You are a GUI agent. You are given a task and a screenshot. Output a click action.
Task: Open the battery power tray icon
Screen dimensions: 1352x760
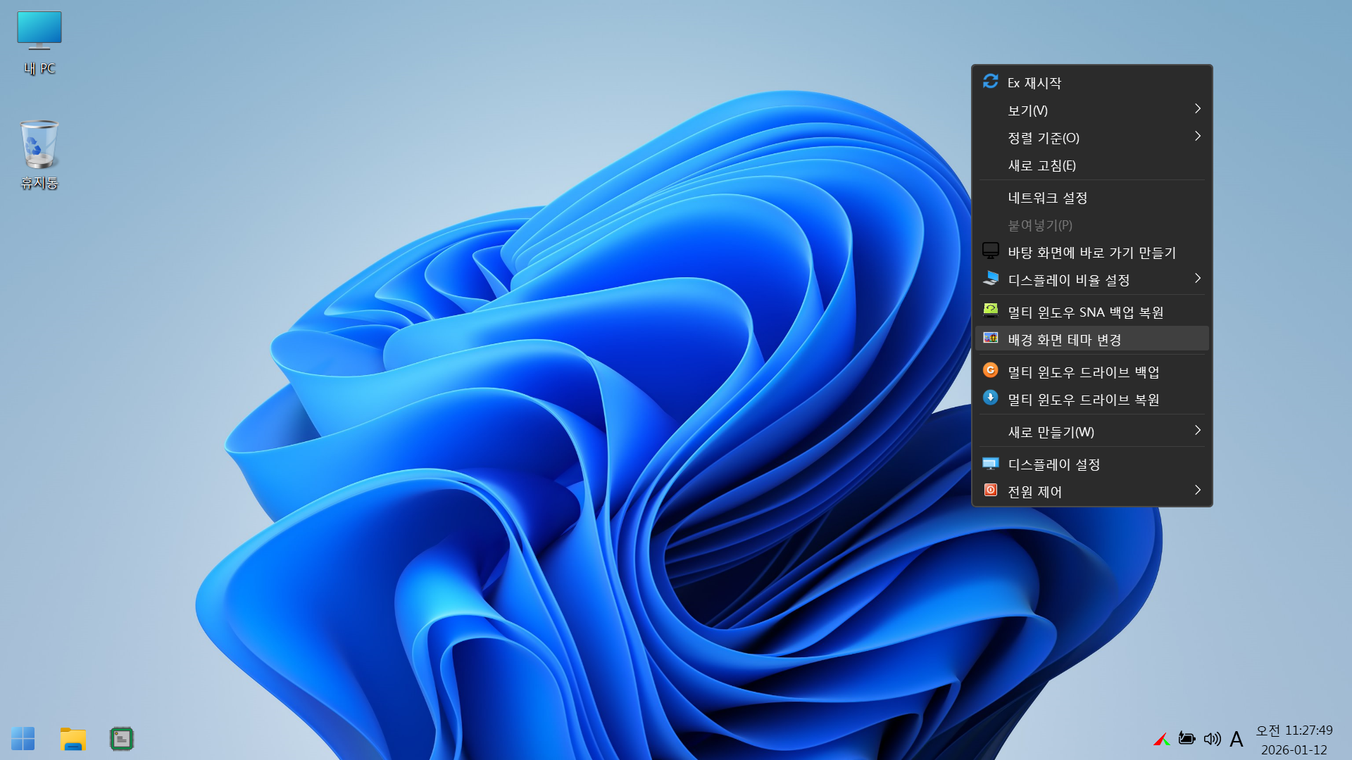pyautogui.click(x=1187, y=739)
